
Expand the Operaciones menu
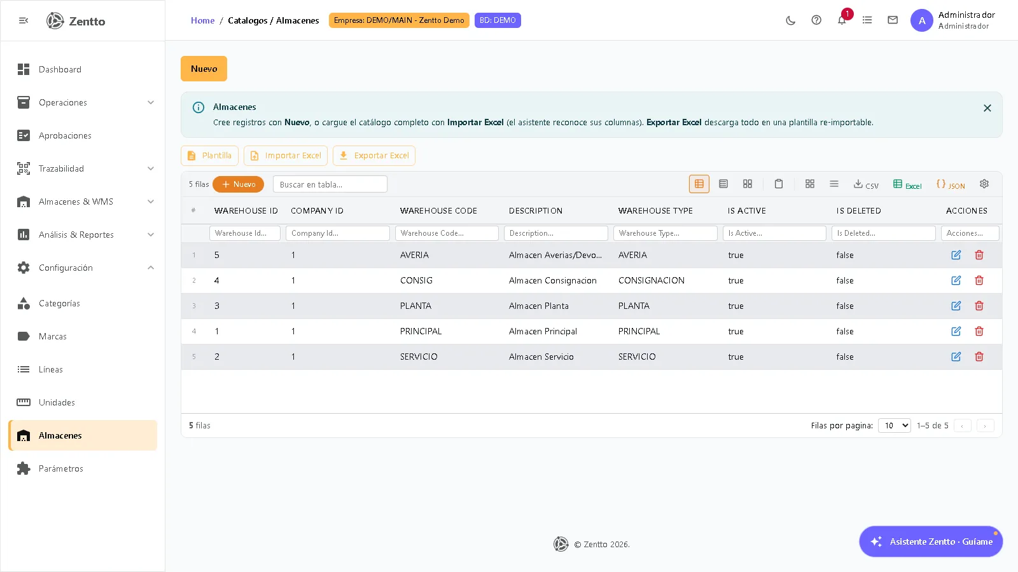83,102
